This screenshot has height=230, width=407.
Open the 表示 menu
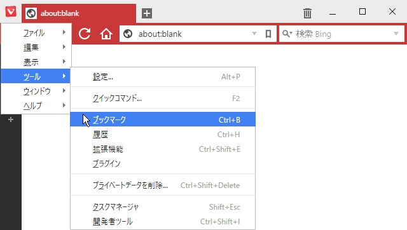[36, 62]
